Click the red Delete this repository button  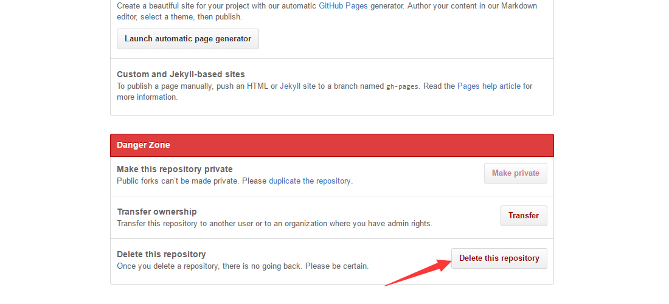(499, 258)
